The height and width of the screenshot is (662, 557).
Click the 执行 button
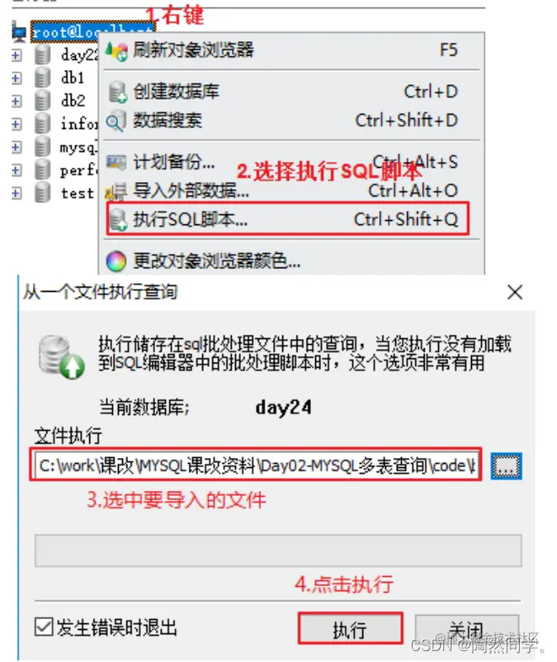351,628
